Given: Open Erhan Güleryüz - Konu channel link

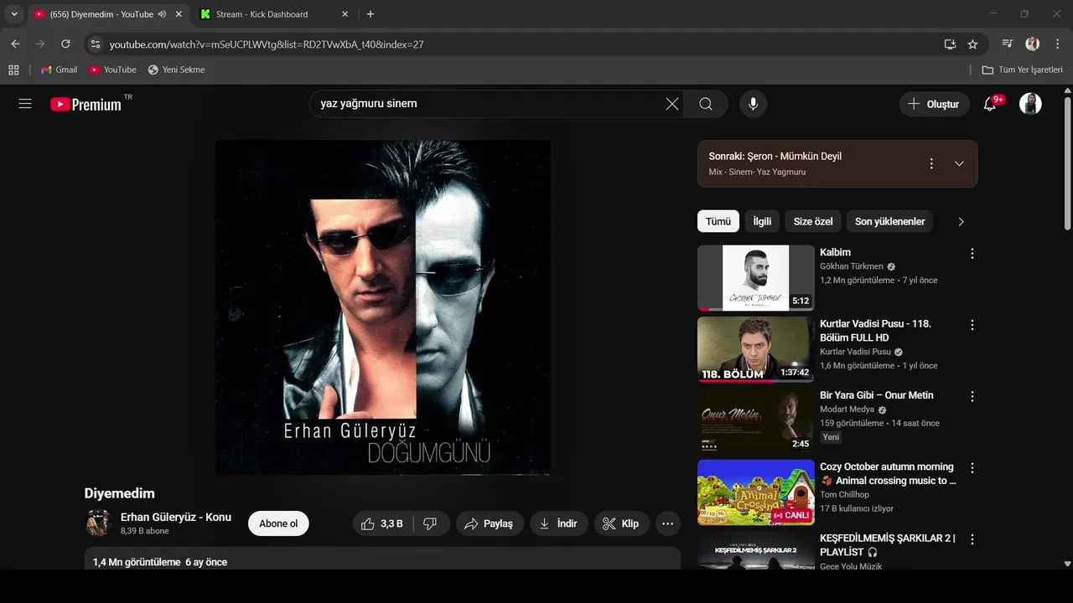Looking at the screenshot, I should [x=176, y=517].
